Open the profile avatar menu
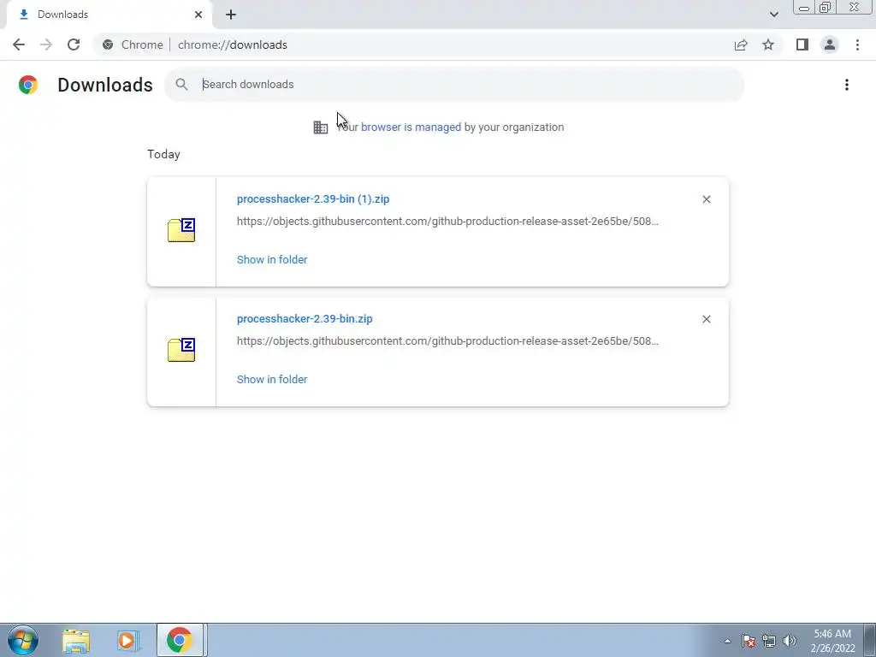 click(x=830, y=44)
